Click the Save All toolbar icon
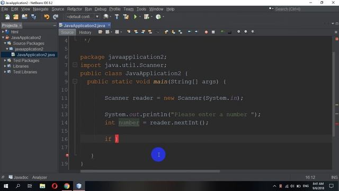Viewport: 339px width, 191px height. click(x=33, y=17)
